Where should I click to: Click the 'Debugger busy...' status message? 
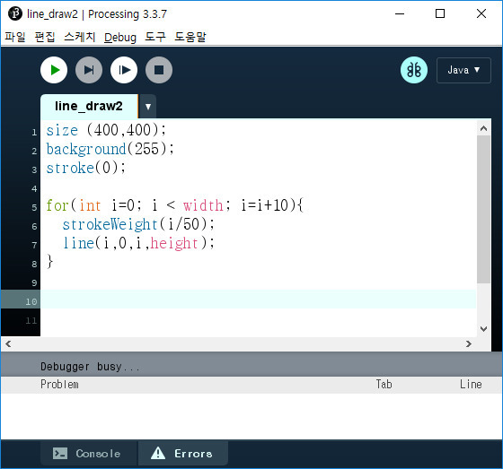[x=91, y=367]
